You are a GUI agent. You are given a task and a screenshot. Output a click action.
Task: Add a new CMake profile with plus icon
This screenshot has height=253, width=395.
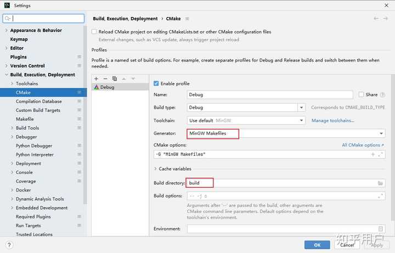click(97, 79)
